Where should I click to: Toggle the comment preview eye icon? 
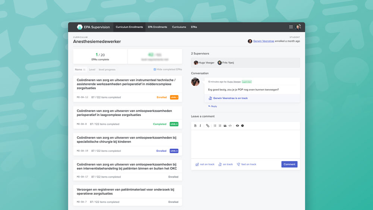237,126
